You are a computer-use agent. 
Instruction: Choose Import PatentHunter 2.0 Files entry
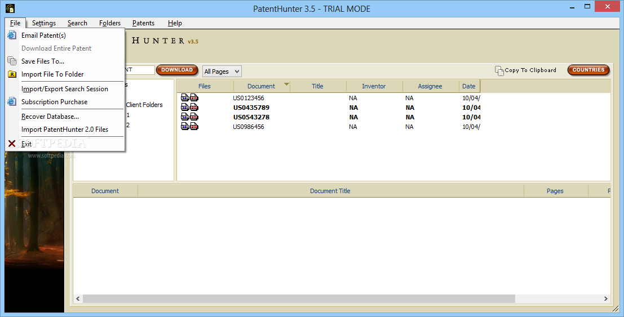[65, 130]
